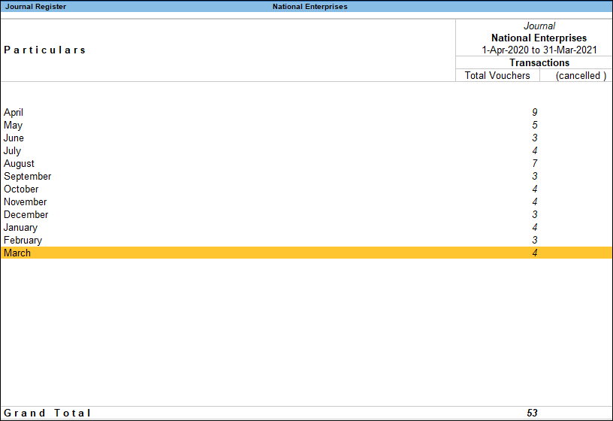This screenshot has height=421, width=613.
Task: Open the August month row
Action: click(306, 164)
